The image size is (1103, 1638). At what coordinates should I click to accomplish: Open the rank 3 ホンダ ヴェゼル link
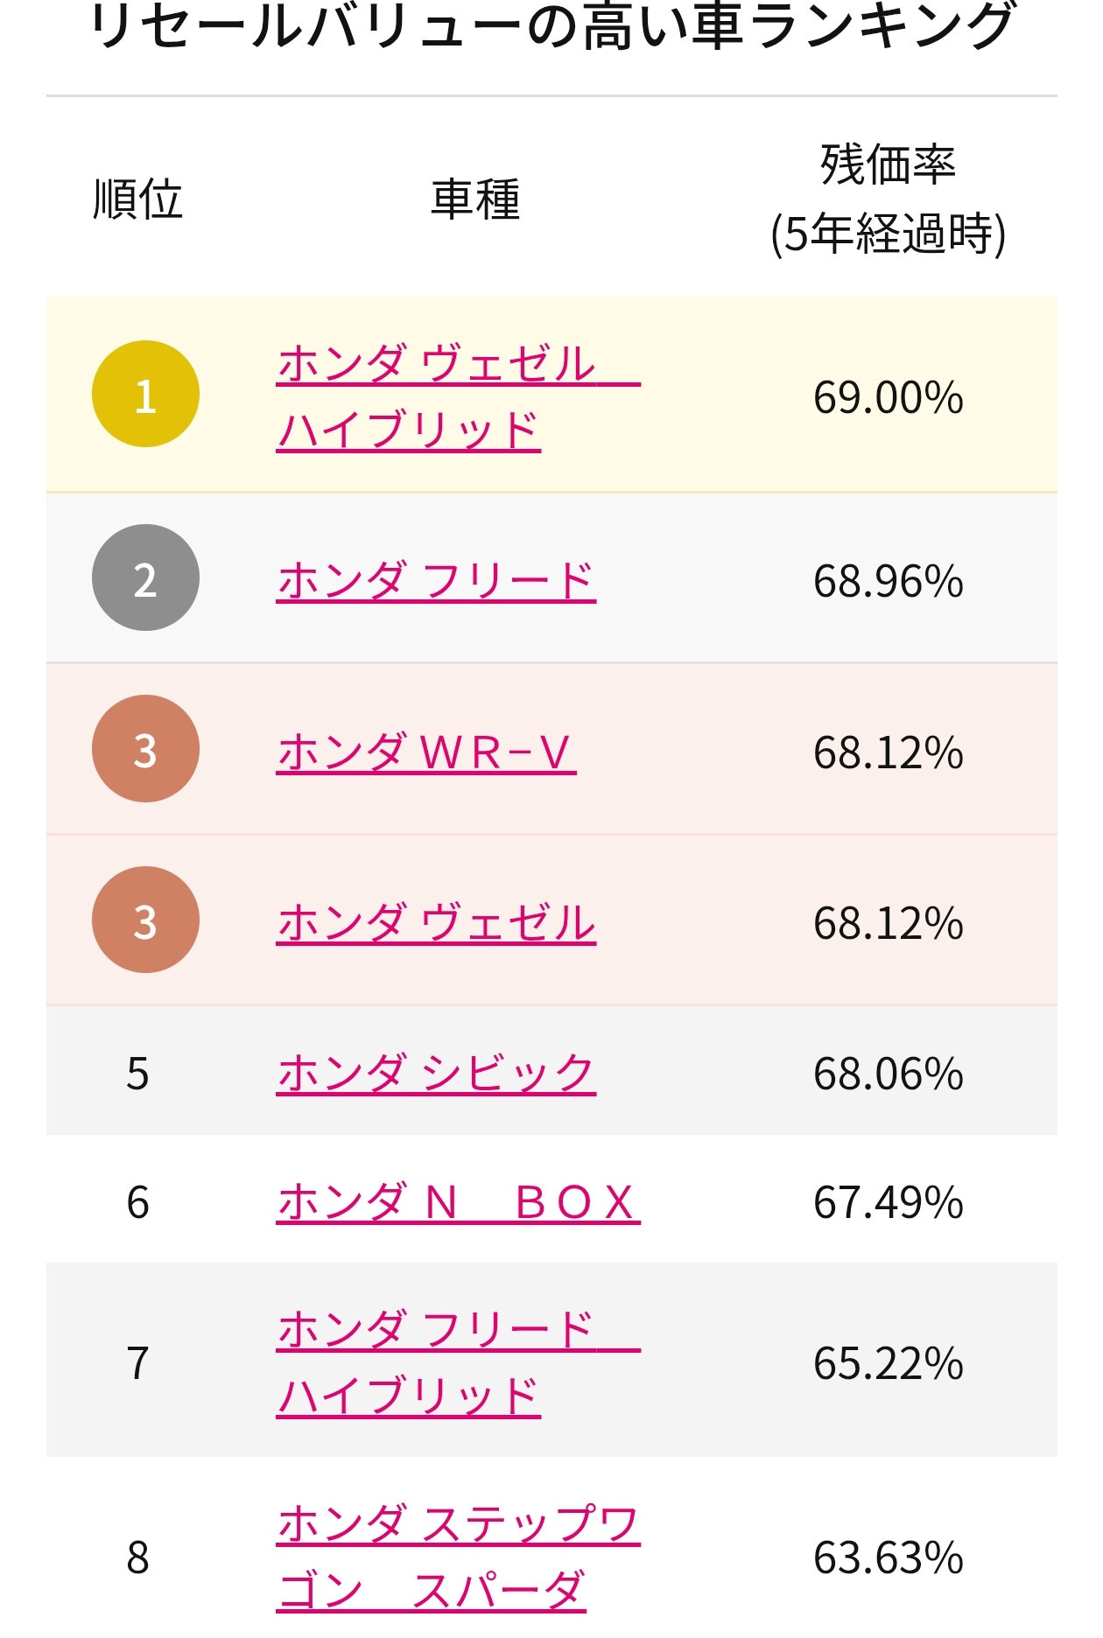tap(436, 924)
